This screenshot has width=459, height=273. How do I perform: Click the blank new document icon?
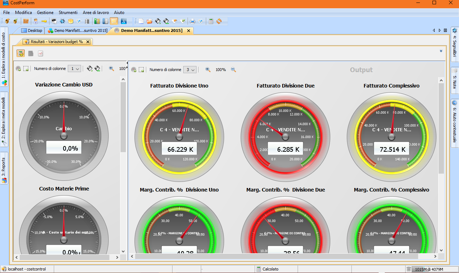141,21
